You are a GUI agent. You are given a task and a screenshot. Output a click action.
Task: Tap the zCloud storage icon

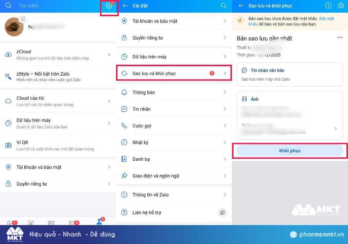7,54
